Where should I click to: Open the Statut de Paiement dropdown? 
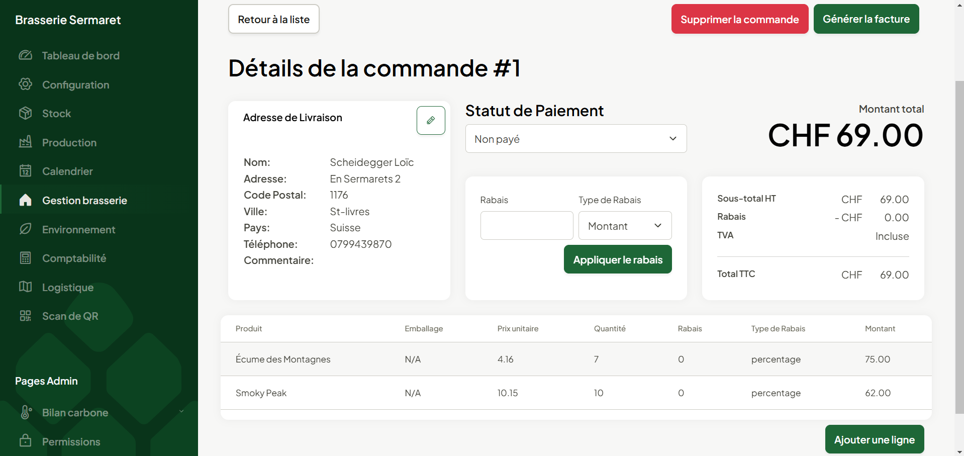click(x=575, y=139)
